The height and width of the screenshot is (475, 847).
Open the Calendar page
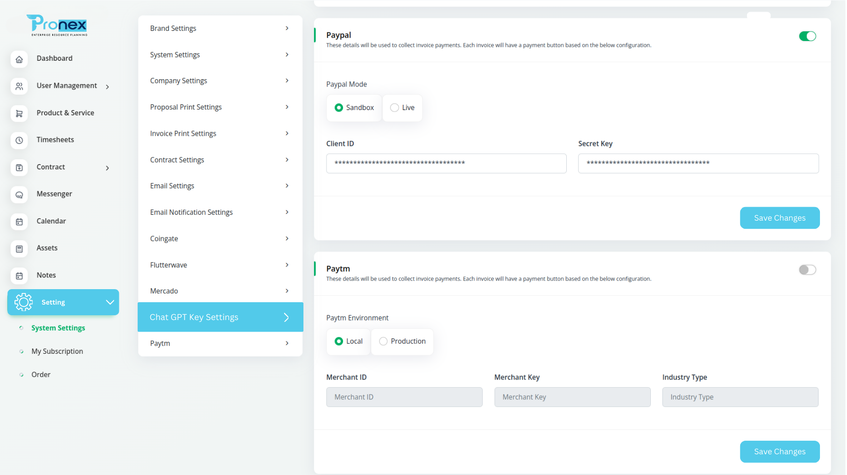click(x=51, y=221)
